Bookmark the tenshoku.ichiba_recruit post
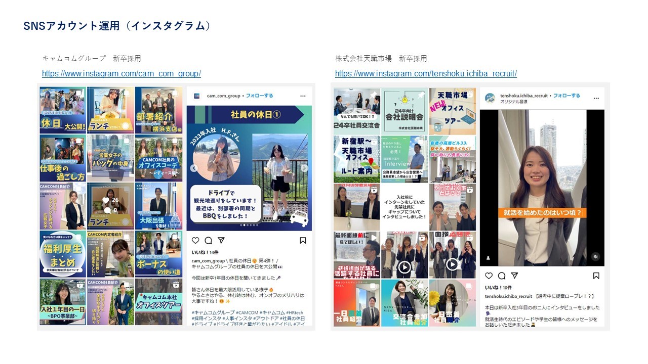 pos(596,276)
